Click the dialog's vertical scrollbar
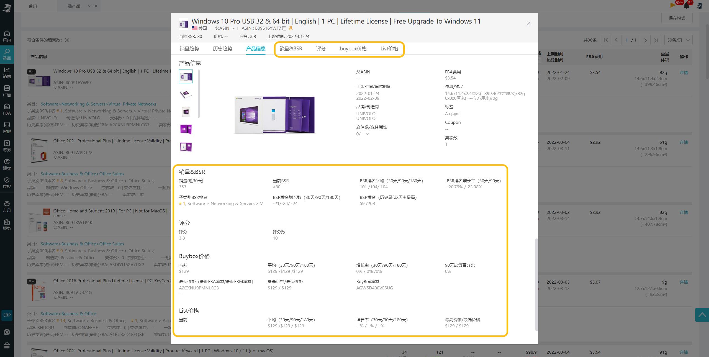The width and height of the screenshot is (709, 357). click(536, 284)
